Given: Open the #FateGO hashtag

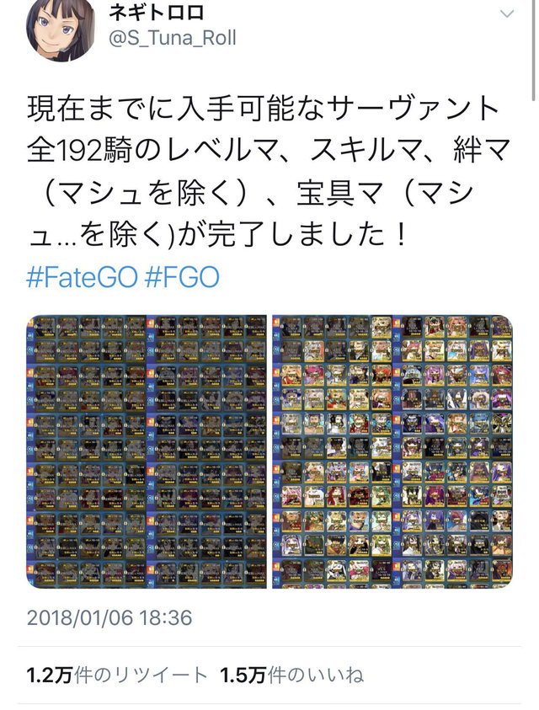Looking at the screenshot, I should coord(82,277).
